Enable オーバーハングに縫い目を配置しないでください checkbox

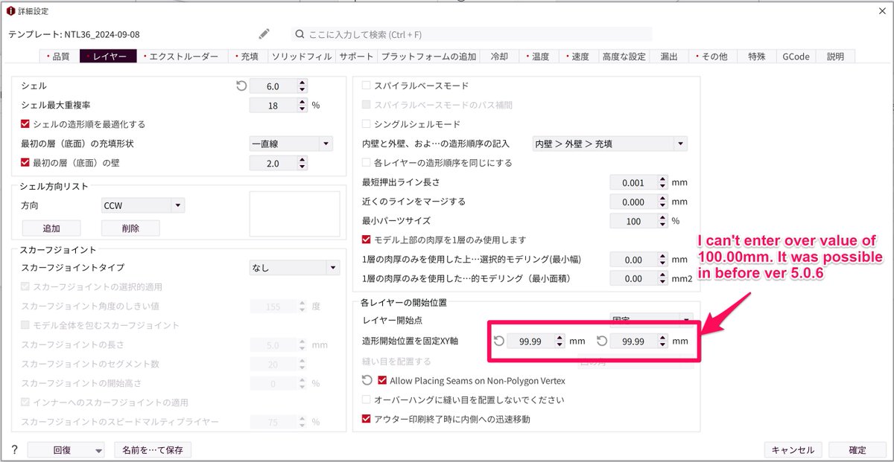click(366, 400)
